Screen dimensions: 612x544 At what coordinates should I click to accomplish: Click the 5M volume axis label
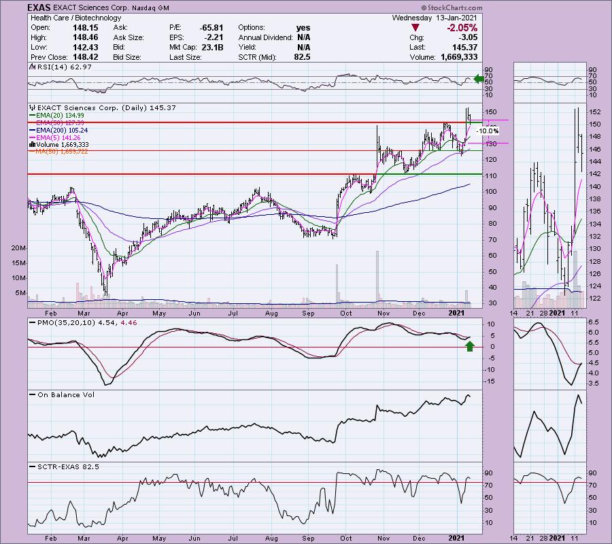20,293
